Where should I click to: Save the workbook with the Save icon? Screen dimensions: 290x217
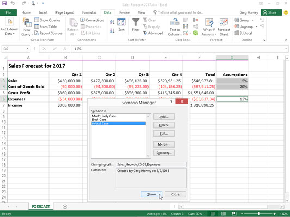tap(4, 3)
